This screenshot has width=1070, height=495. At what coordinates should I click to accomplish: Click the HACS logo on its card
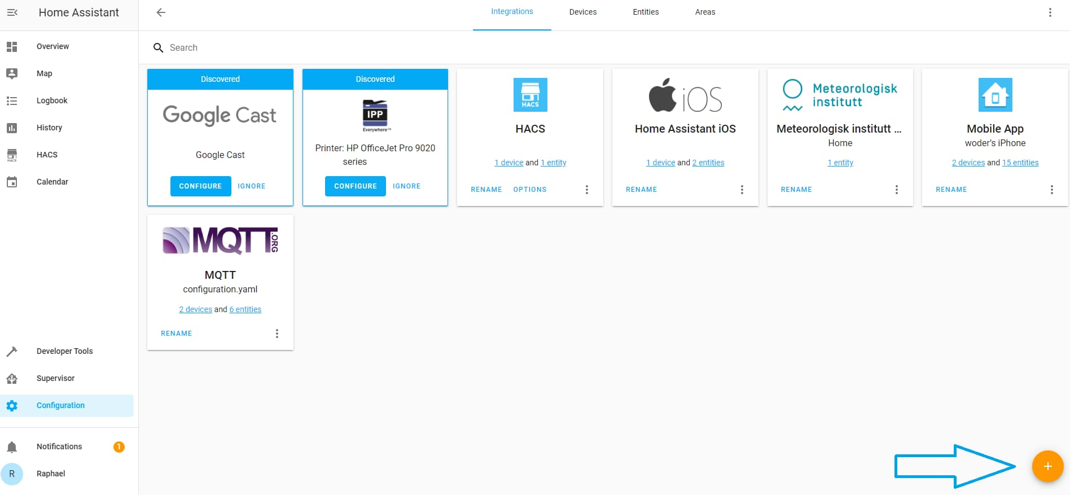(x=530, y=95)
